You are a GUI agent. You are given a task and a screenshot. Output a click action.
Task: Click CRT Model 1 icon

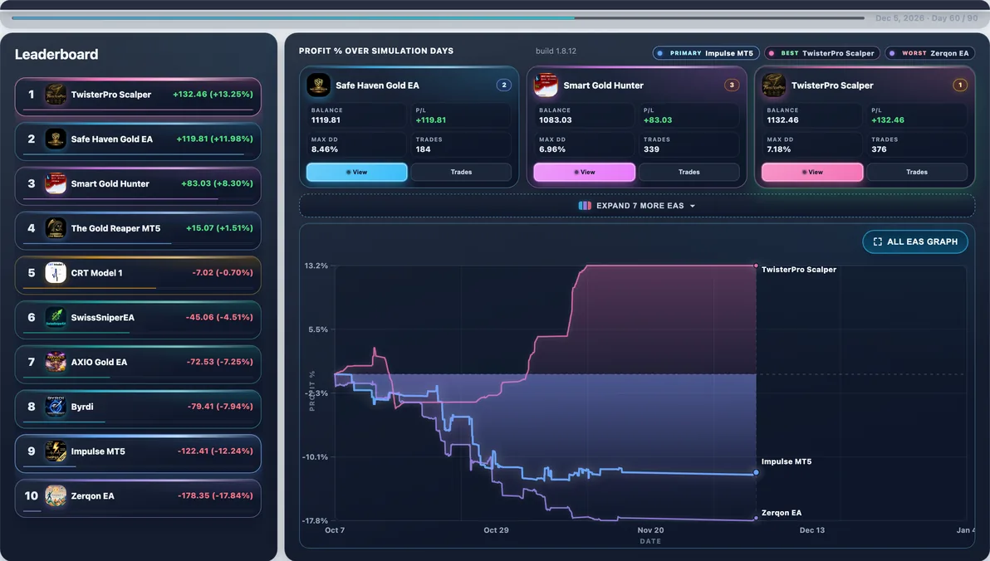(56, 272)
